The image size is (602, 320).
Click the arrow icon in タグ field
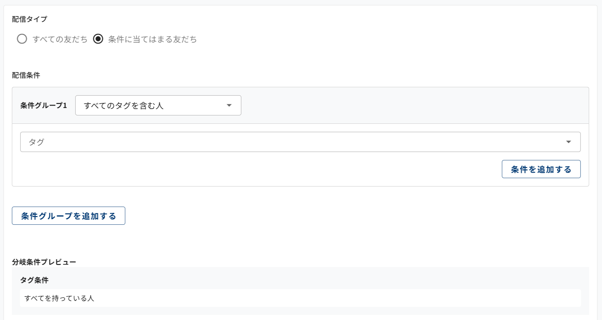point(568,142)
